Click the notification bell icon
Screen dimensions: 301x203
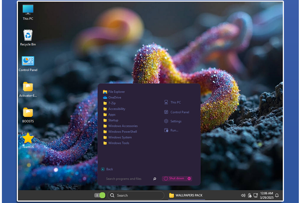[277, 195]
